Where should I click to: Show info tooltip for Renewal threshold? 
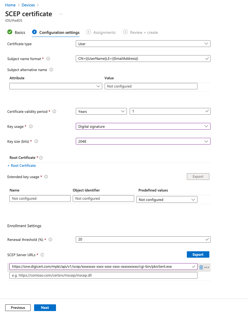click(x=51, y=240)
